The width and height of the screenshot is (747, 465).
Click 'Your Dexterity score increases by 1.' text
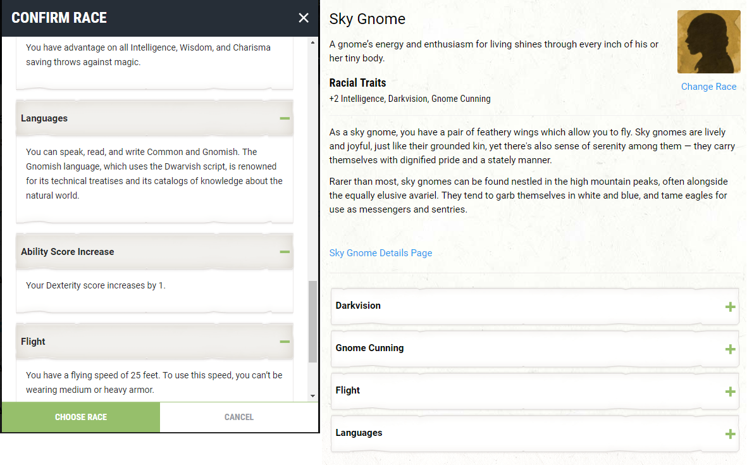tap(96, 285)
